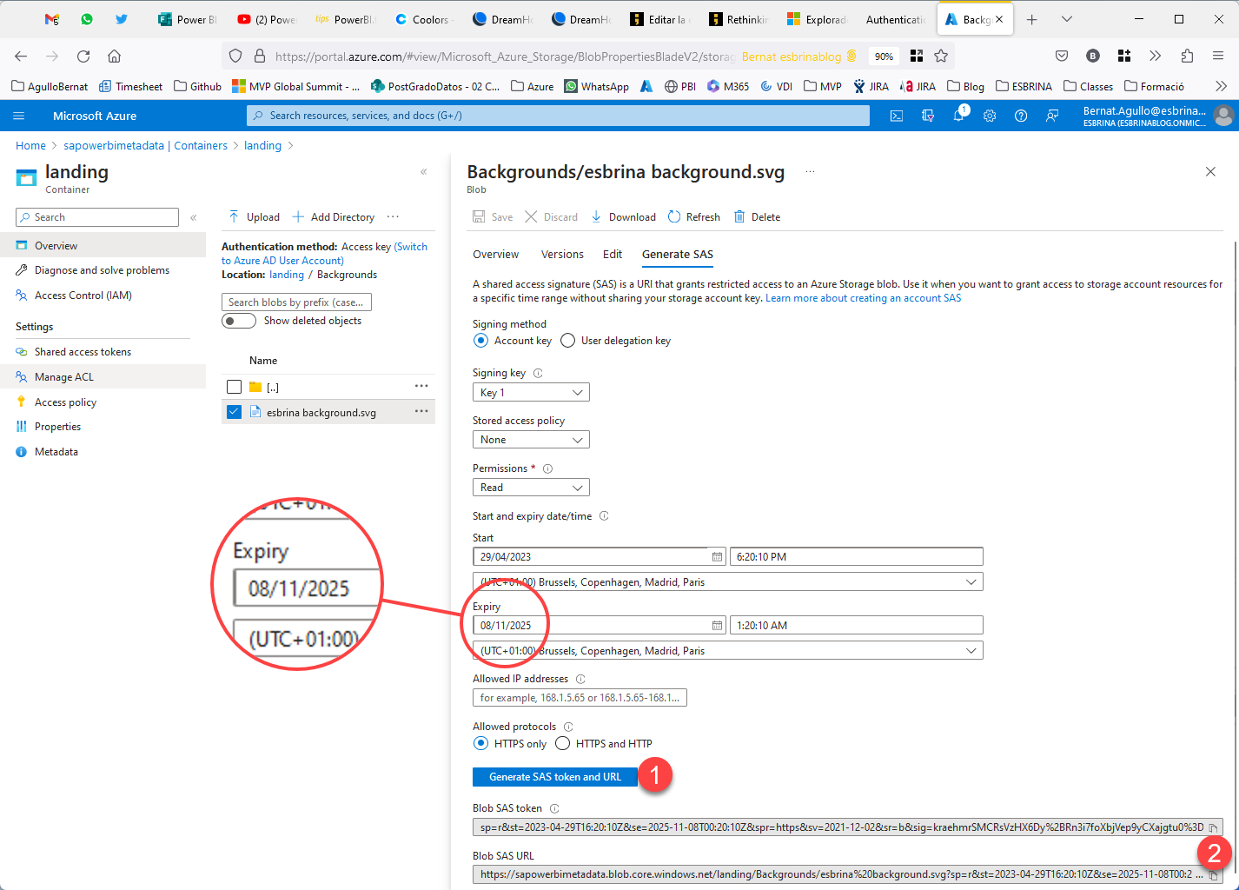
Task: Open the Azure Cloud Shell icon
Action: [897, 116]
